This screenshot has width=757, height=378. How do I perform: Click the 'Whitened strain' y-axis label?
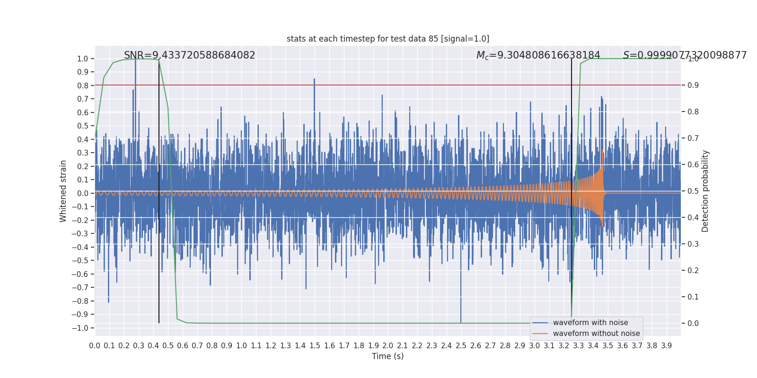pyautogui.click(x=63, y=191)
